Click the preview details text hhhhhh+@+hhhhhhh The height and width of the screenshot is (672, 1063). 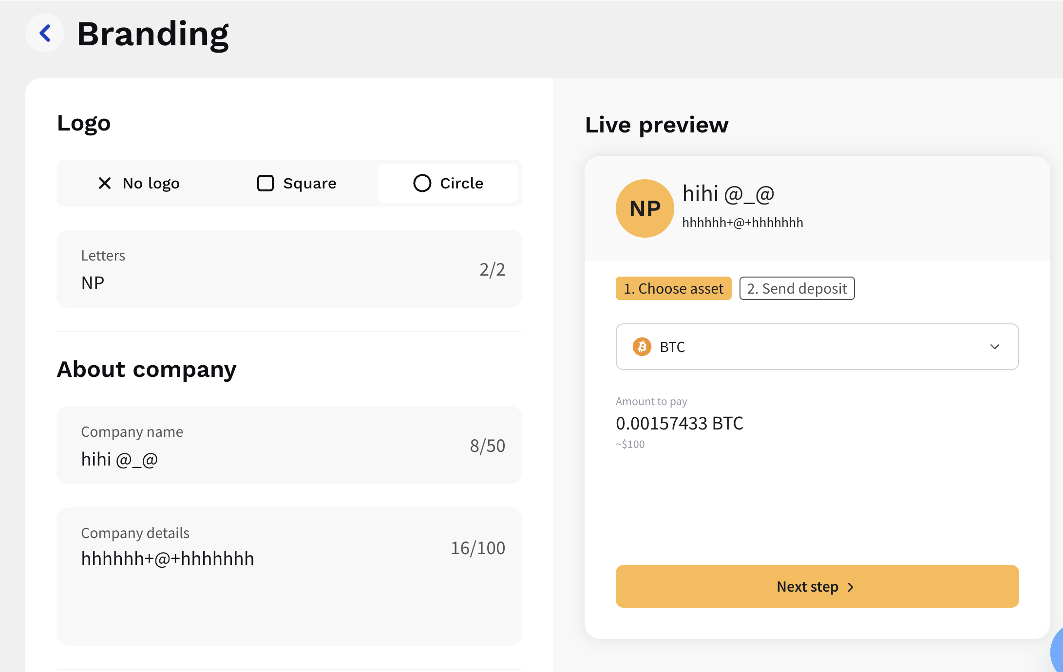[742, 223]
